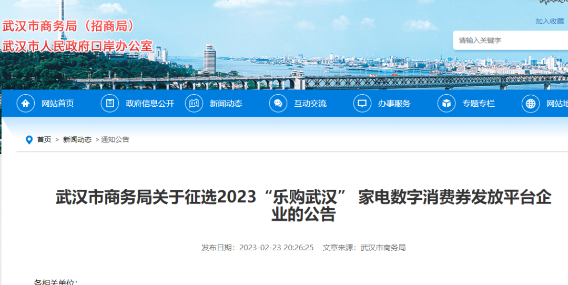Click the 加入收藏 link at top right

pyautogui.click(x=550, y=22)
